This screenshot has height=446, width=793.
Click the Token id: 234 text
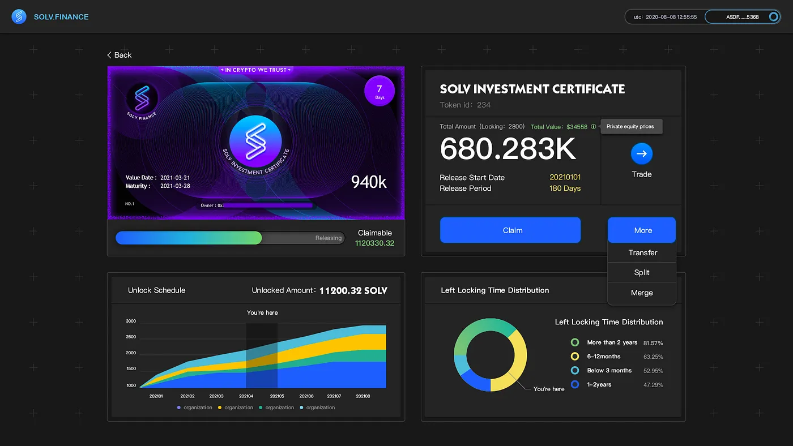tap(465, 105)
